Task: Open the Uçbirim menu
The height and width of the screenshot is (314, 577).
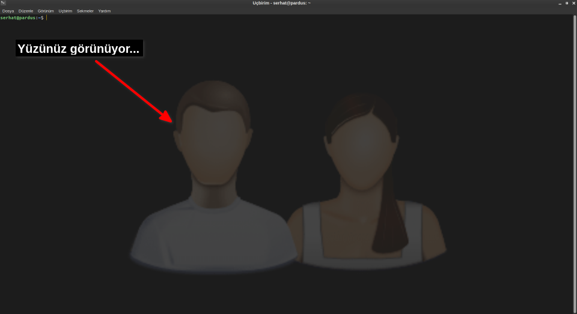Action: 66,11
